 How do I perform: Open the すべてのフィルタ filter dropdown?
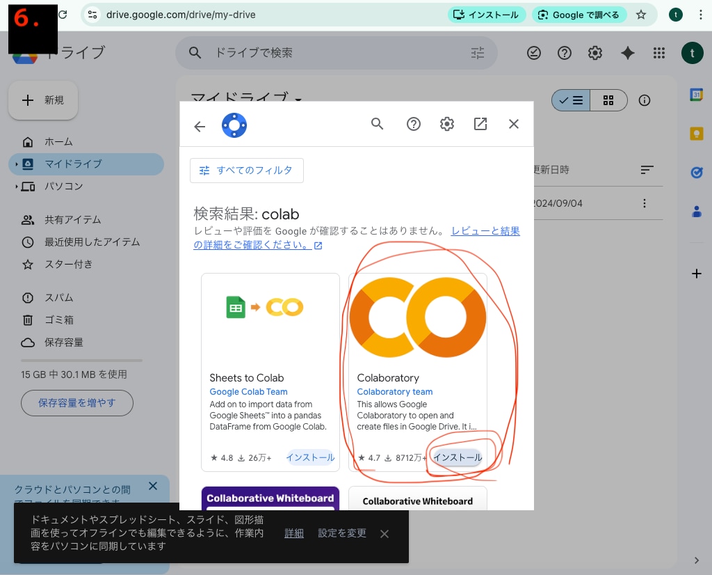point(247,170)
